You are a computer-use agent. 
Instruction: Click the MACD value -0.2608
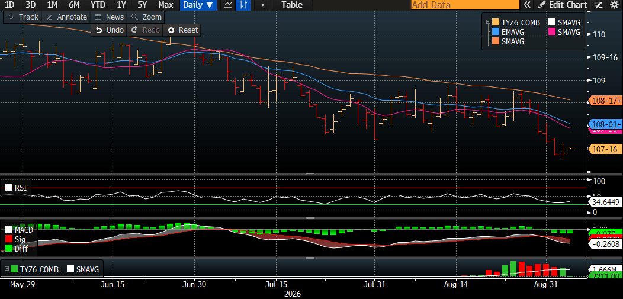coord(605,244)
